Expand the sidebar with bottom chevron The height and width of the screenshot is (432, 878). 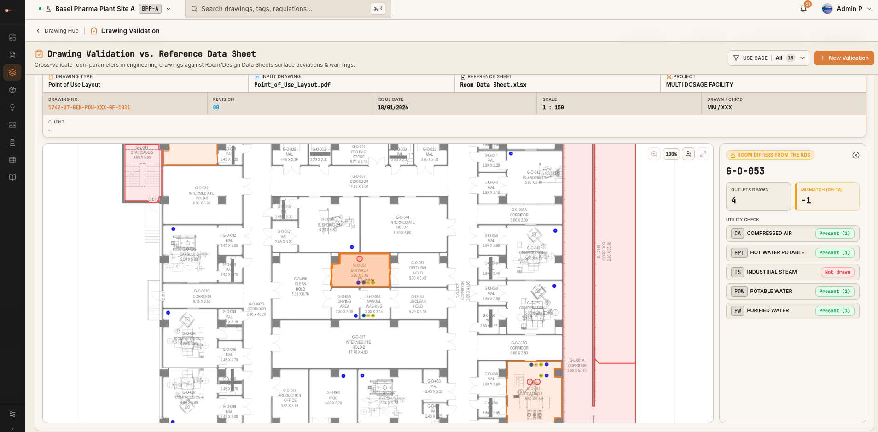[x=12, y=428]
